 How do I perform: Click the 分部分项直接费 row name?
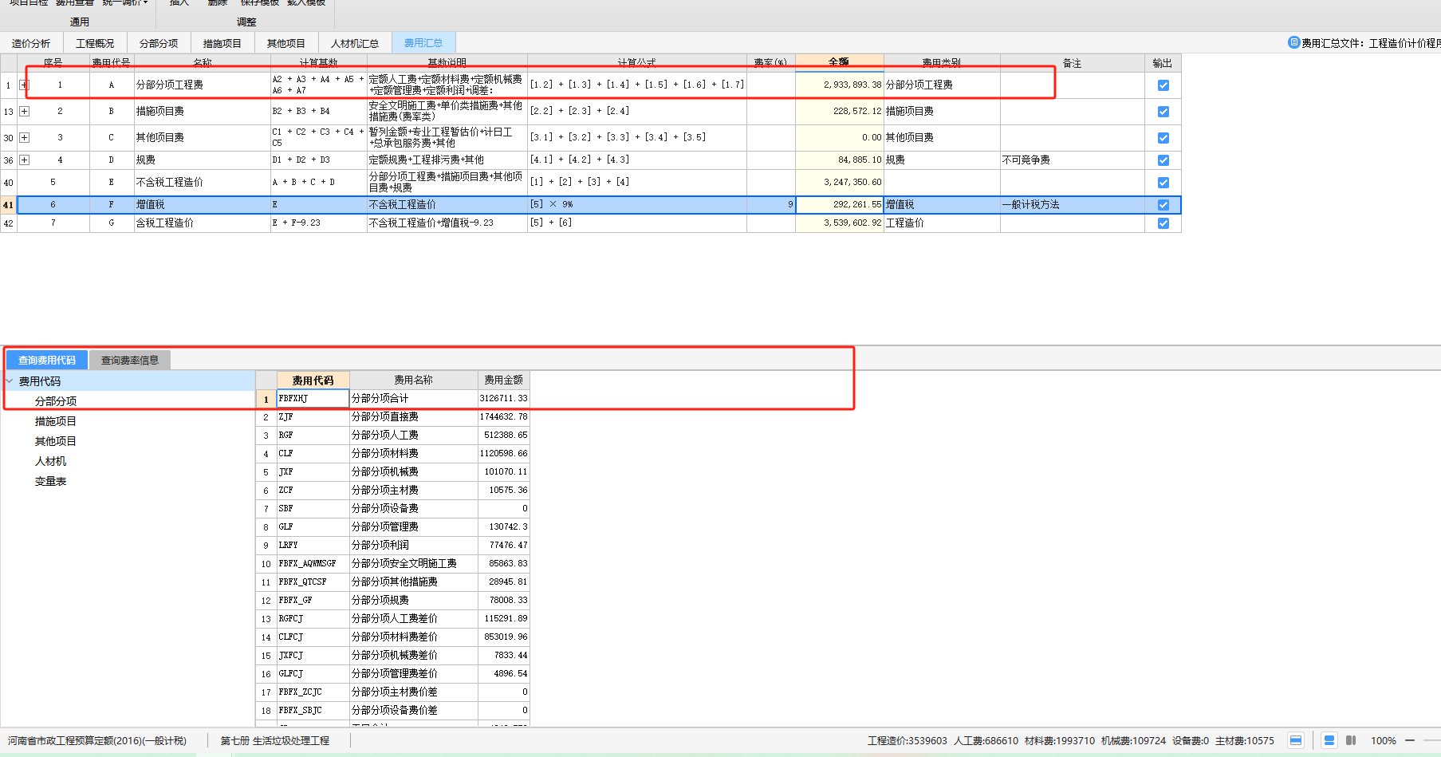click(x=413, y=416)
